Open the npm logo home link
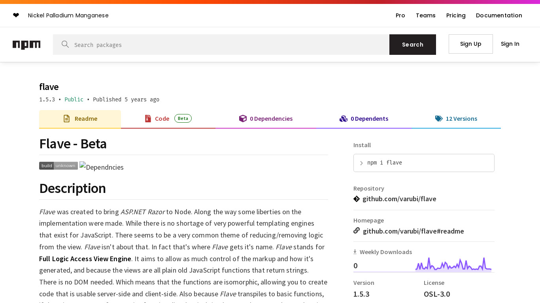The height and width of the screenshot is (303, 540). click(x=26, y=45)
